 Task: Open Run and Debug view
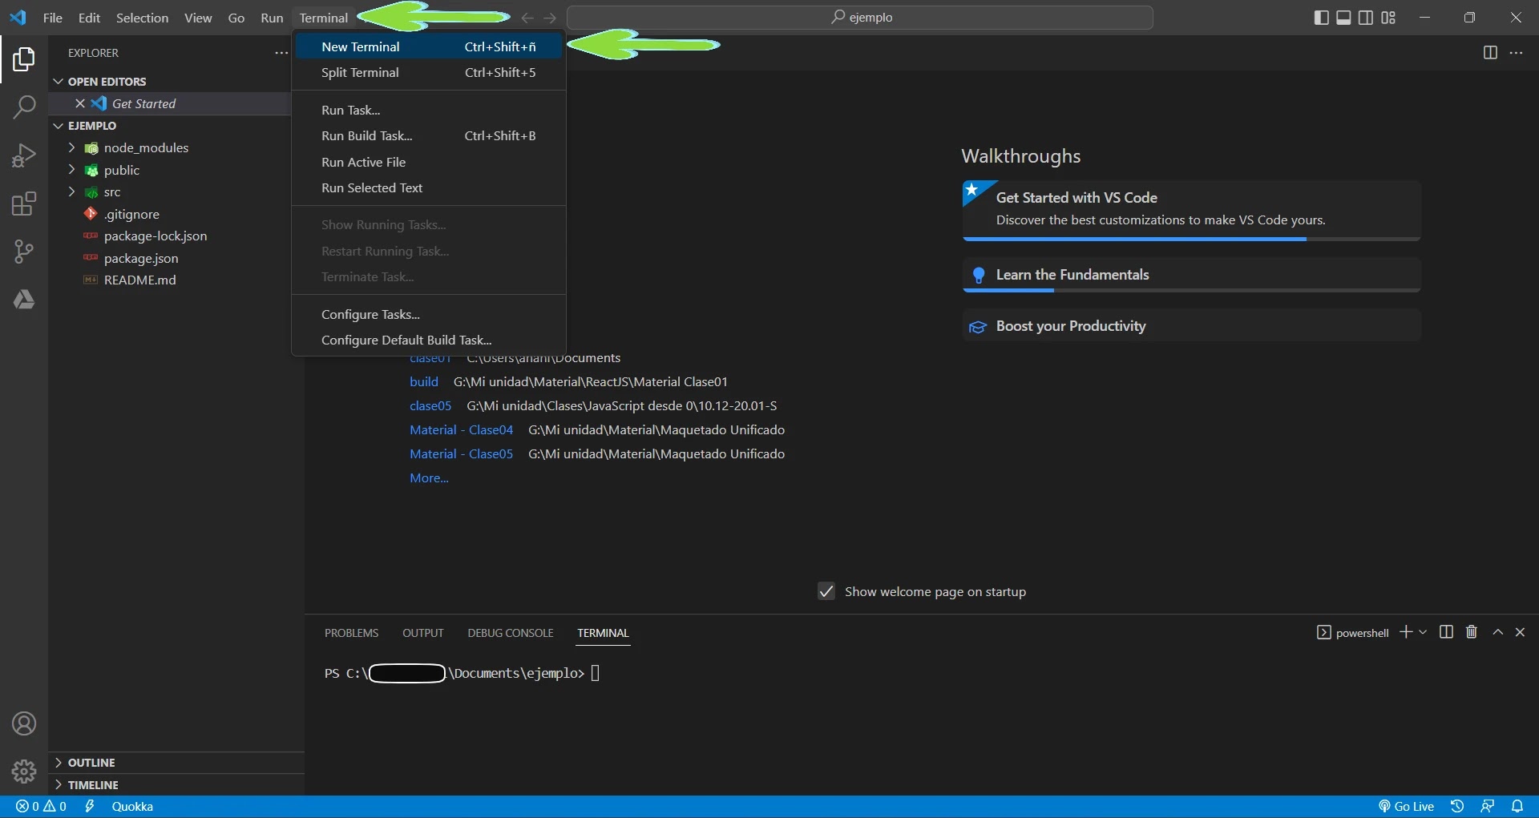click(x=24, y=155)
